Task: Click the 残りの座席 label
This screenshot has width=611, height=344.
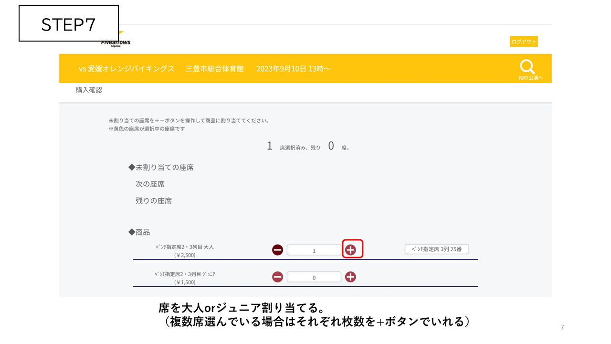Action: (x=154, y=201)
